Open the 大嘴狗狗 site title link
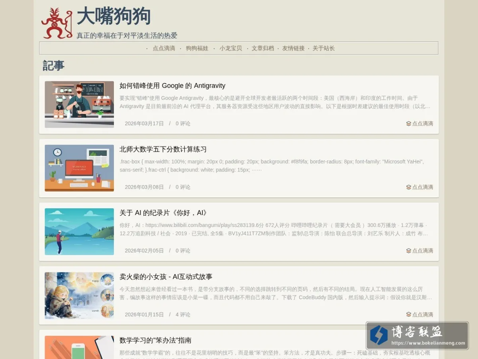The height and width of the screenshot is (359, 478). point(114,17)
